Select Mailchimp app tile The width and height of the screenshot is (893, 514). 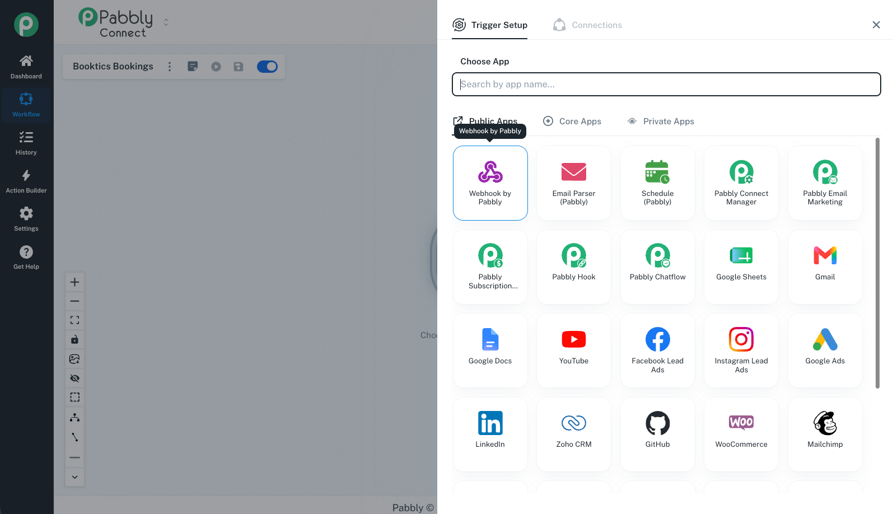click(825, 434)
